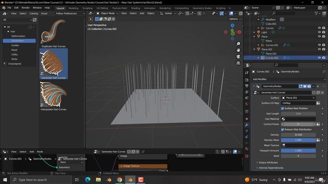The image size is (328, 184).
Task: Open File Explorer from the taskbar
Action: [x=98, y=179]
